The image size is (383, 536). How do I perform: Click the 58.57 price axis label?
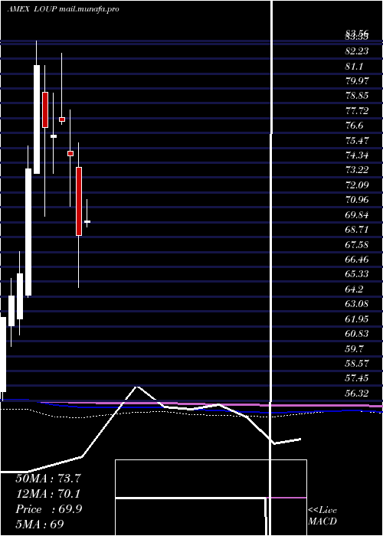(357, 363)
